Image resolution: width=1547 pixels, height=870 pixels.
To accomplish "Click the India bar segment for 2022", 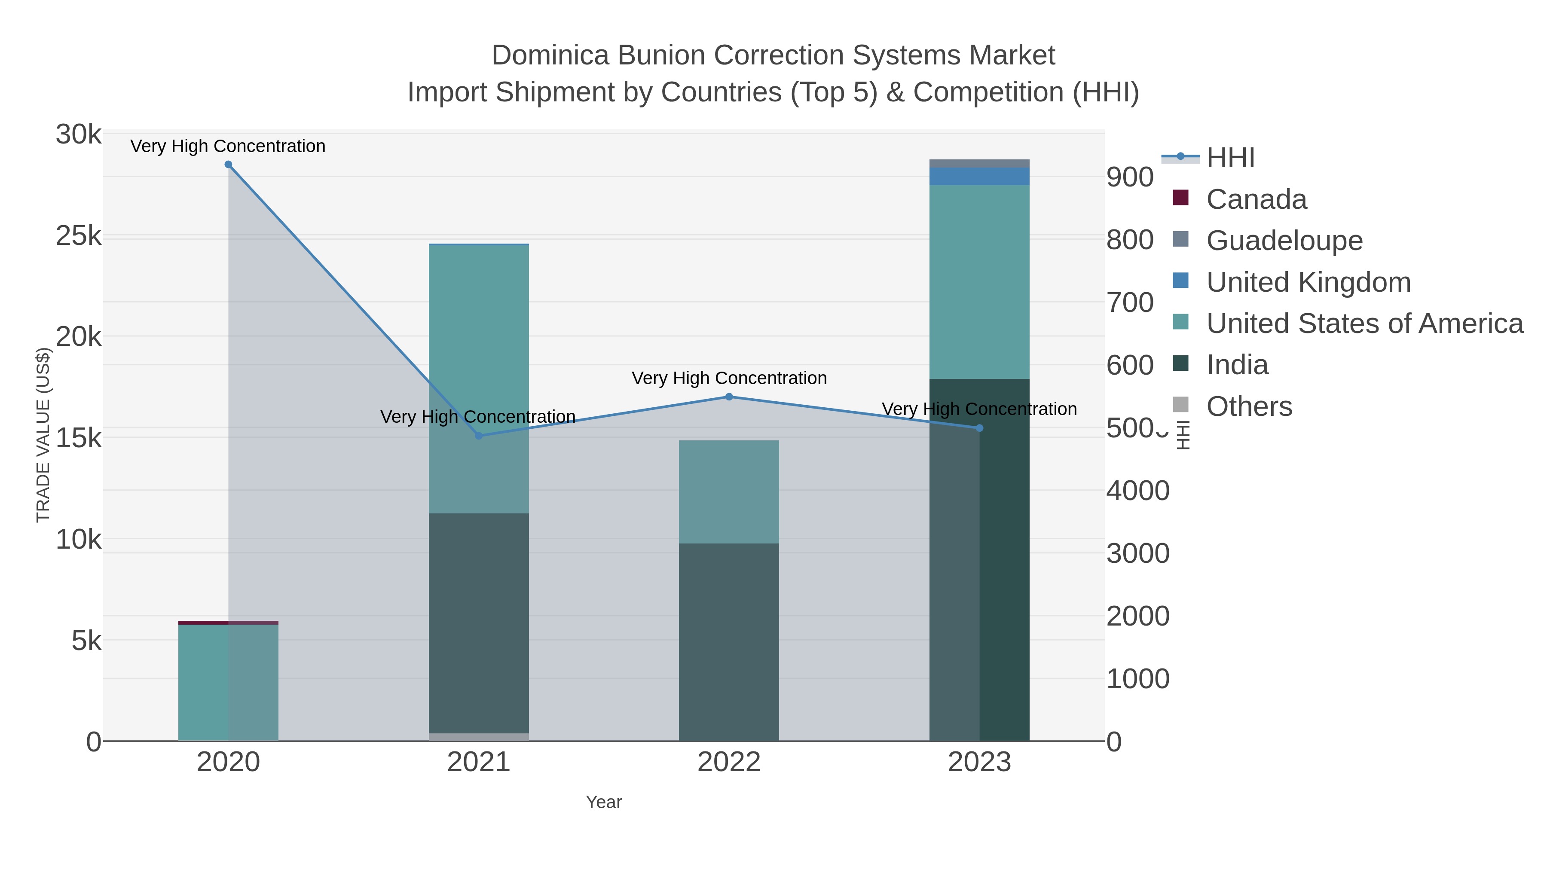I will pyautogui.click(x=729, y=642).
